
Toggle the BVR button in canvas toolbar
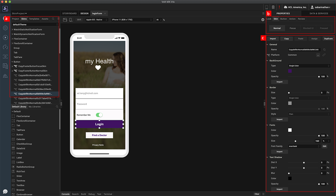pyautogui.click(x=79, y=20)
